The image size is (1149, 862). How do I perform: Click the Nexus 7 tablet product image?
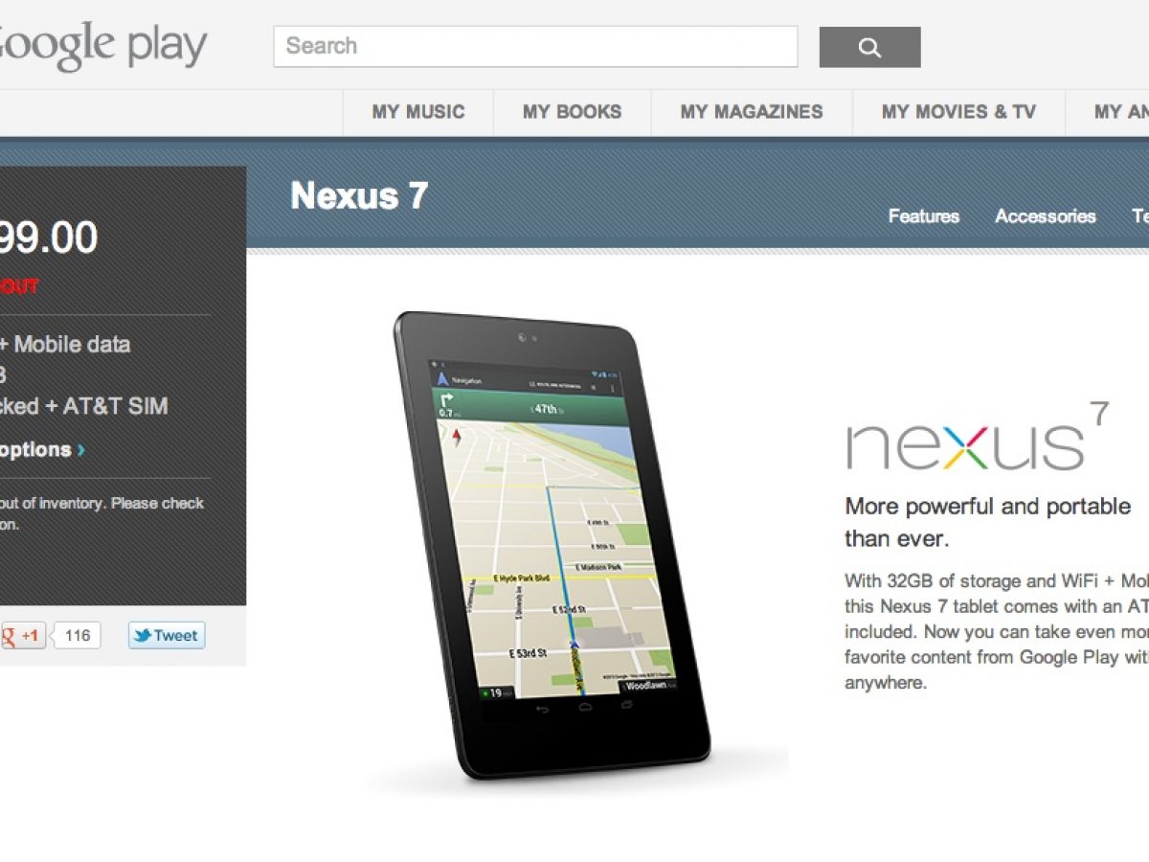(552, 544)
